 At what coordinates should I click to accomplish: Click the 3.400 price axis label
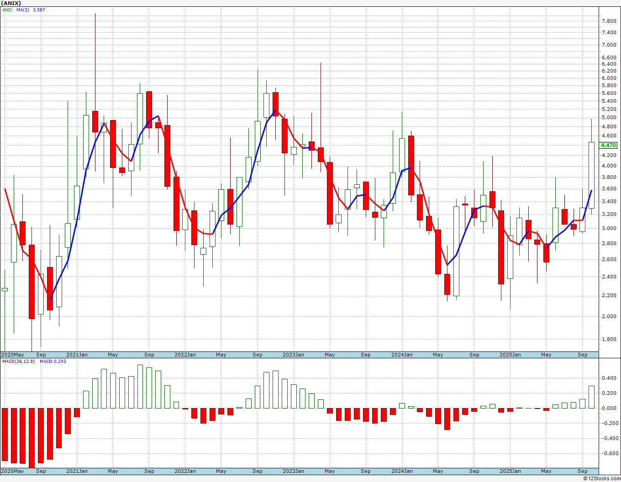point(609,201)
